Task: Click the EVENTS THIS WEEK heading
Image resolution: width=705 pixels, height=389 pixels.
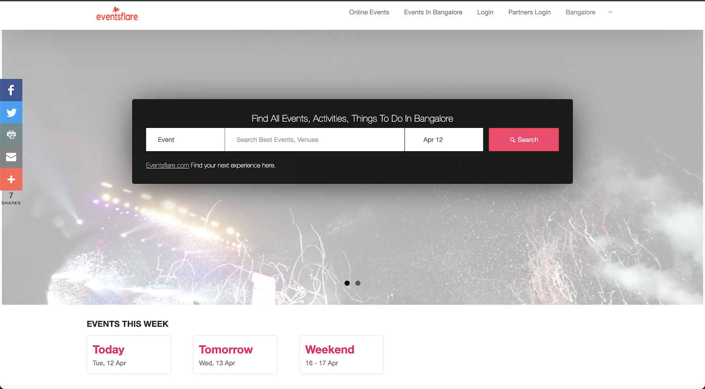Action: (127, 324)
